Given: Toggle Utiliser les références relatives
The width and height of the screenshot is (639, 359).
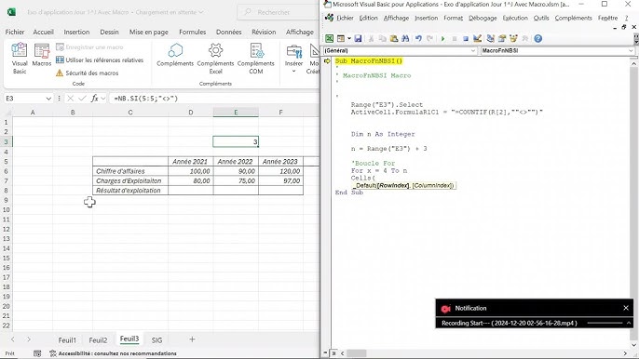Looking at the screenshot, I should coord(100,60).
